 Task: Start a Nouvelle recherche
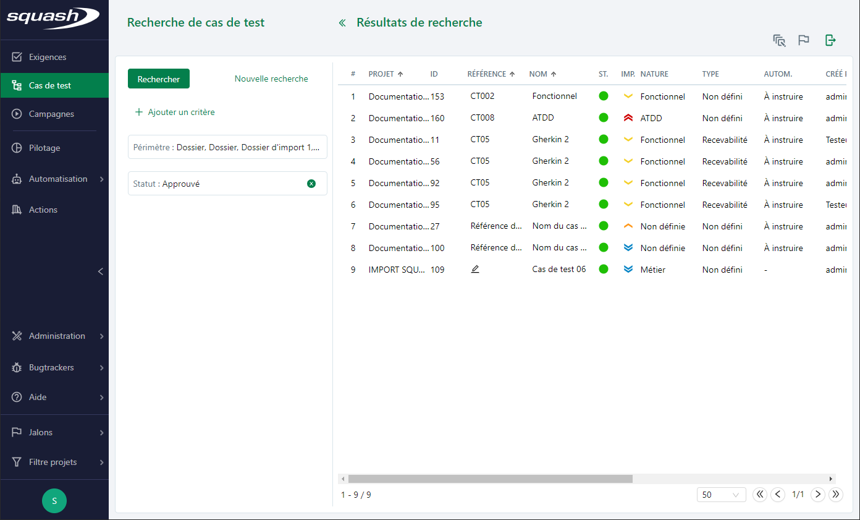tap(271, 79)
